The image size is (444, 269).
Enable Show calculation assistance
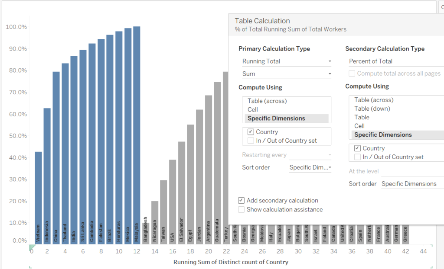241,210
